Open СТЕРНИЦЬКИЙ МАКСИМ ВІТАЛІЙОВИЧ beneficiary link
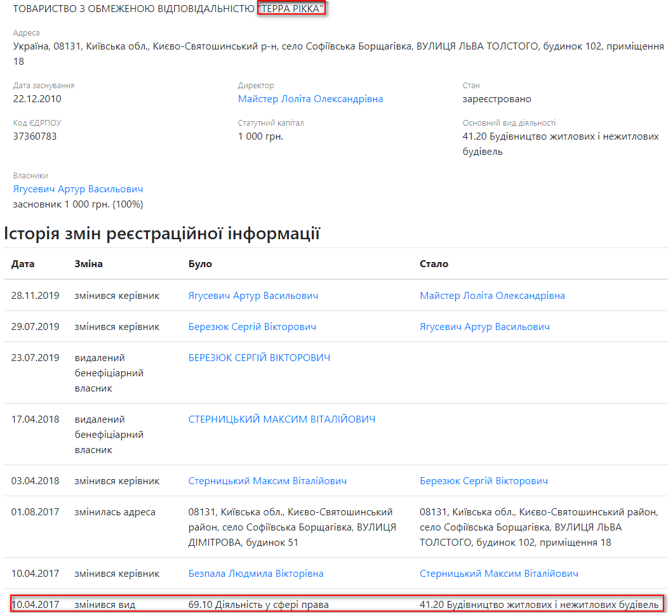668x613 pixels. (x=282, y=419)
